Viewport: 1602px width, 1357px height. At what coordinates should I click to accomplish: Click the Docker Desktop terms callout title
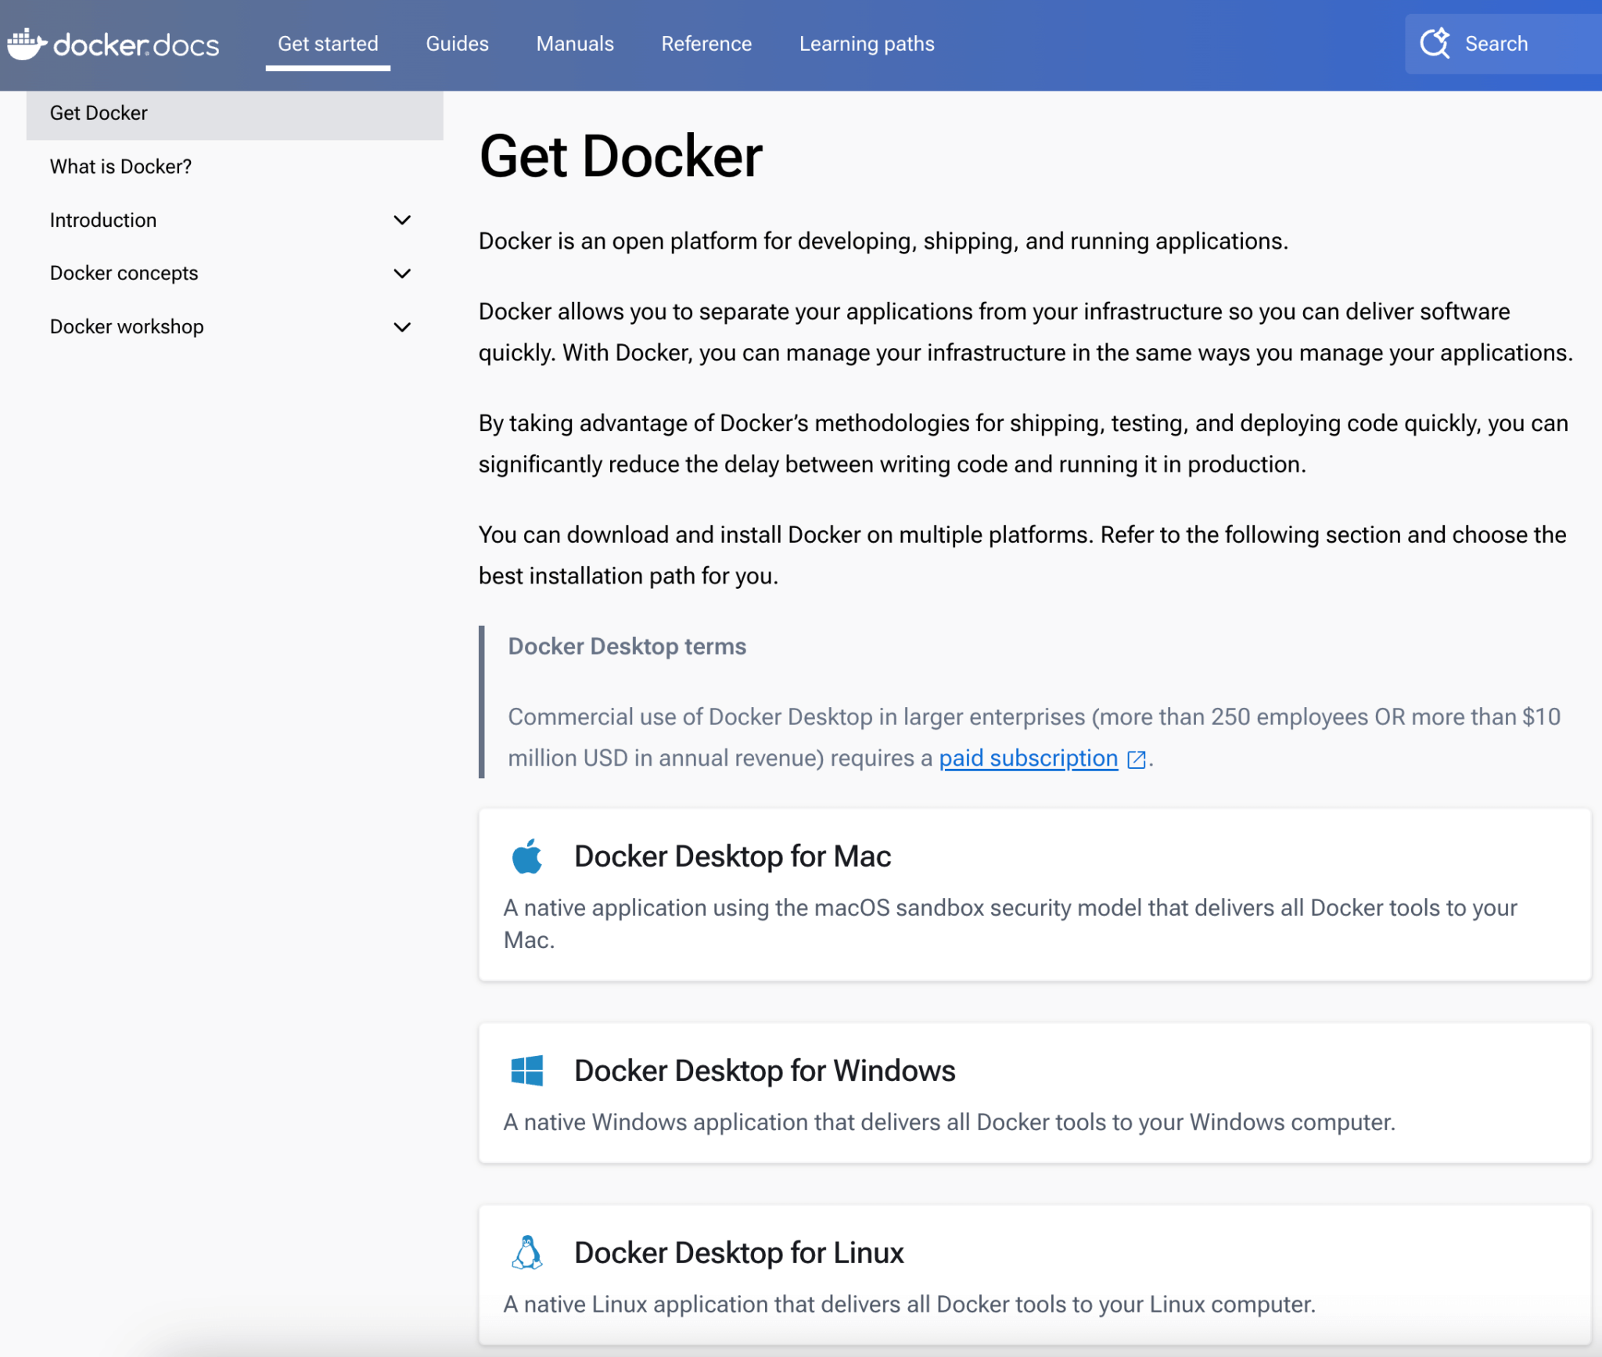627,646
